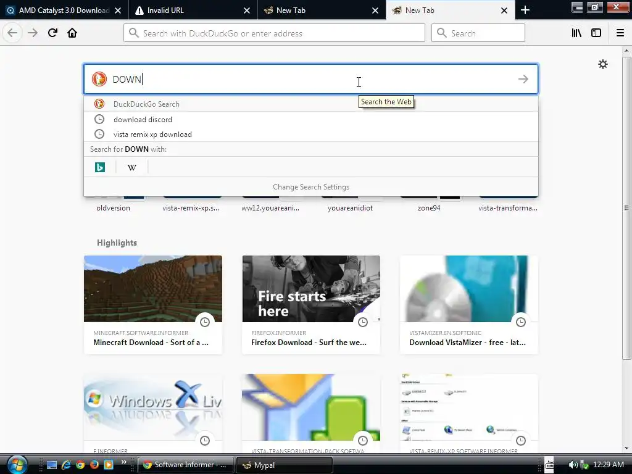Open Change Search Settings
632x474 pixels.
click(x=311, y=187)
